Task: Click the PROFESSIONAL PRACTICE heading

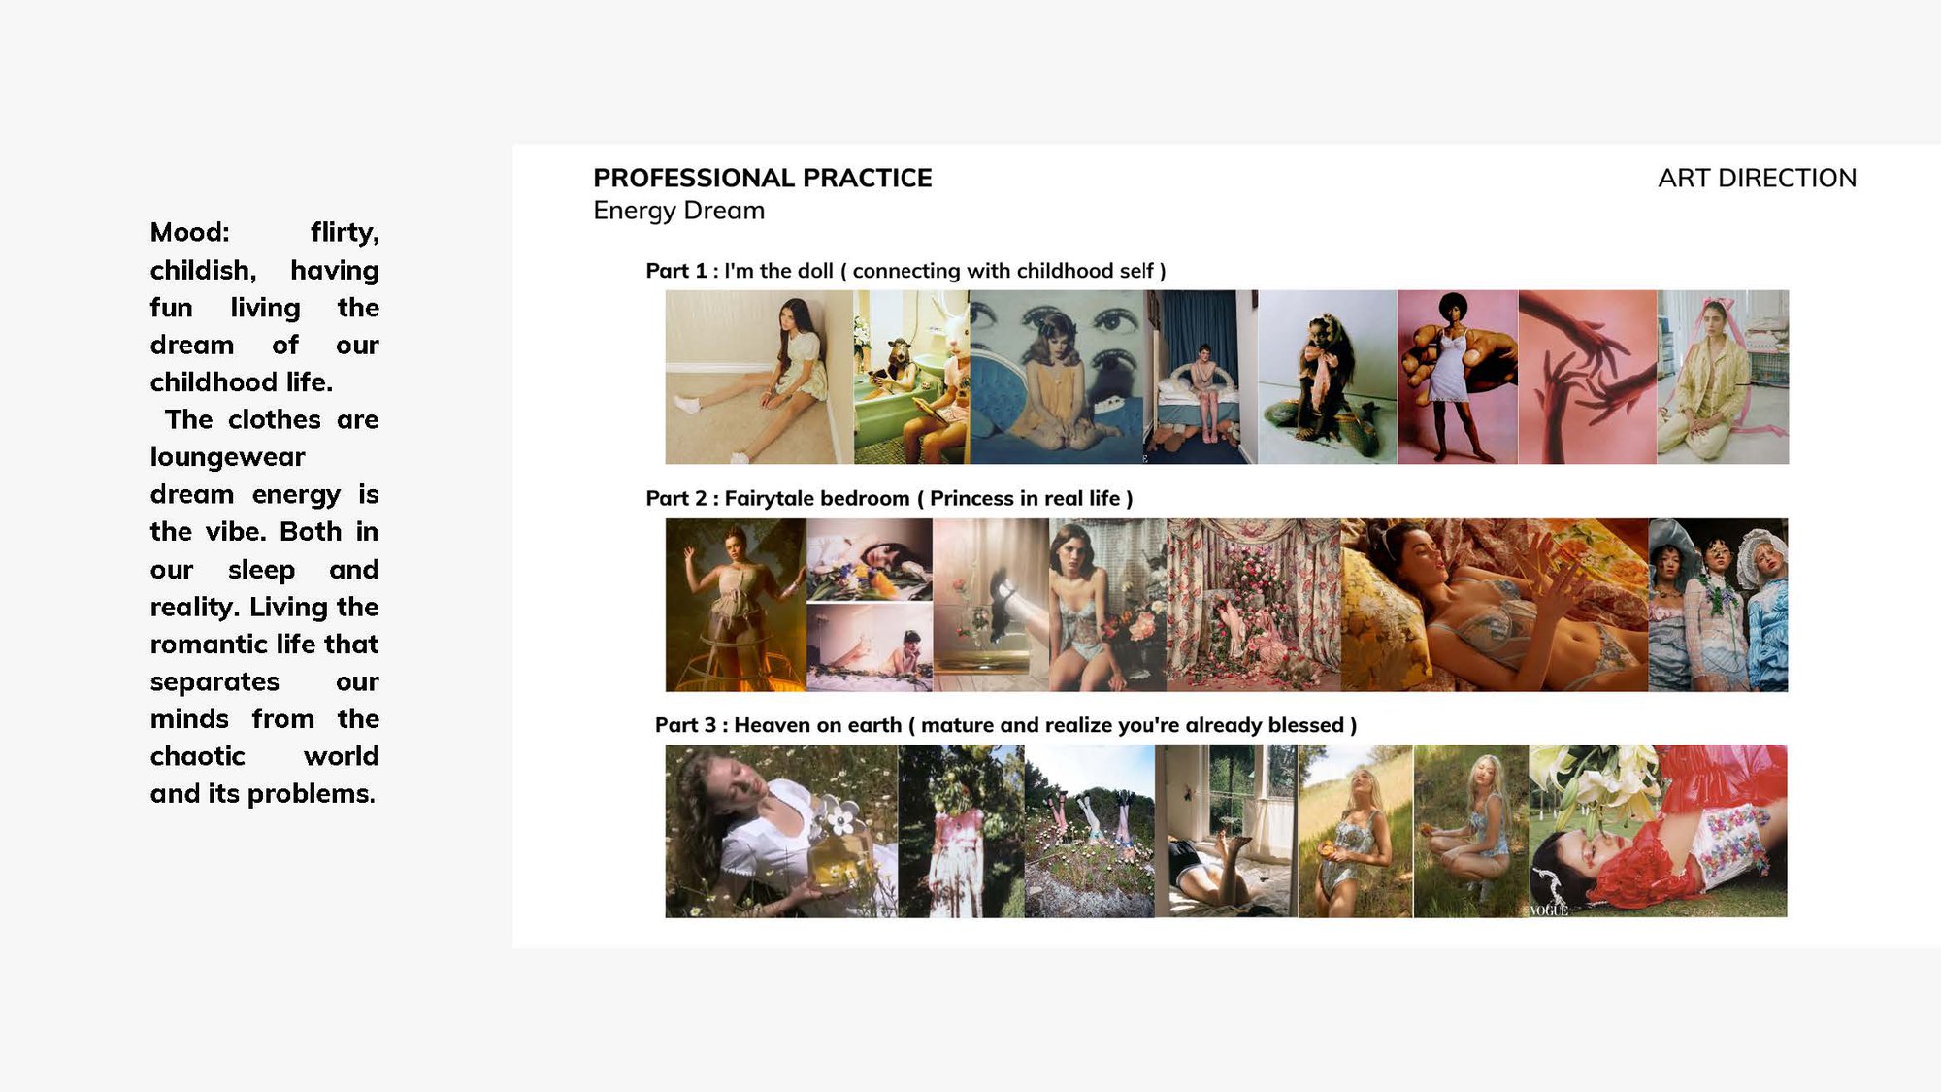Action: click(x=762, y=178)
